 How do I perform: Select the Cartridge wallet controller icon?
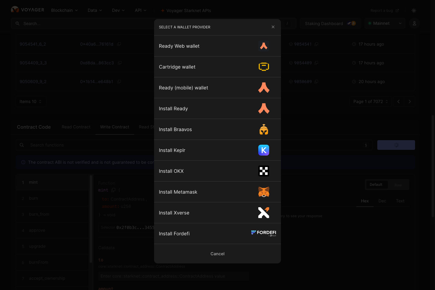tap(264, 67)
